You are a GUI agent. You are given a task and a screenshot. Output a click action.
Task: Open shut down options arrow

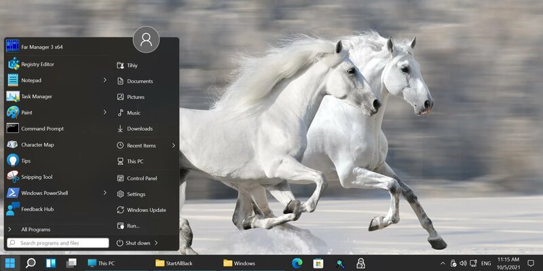[x=156, y=243]
